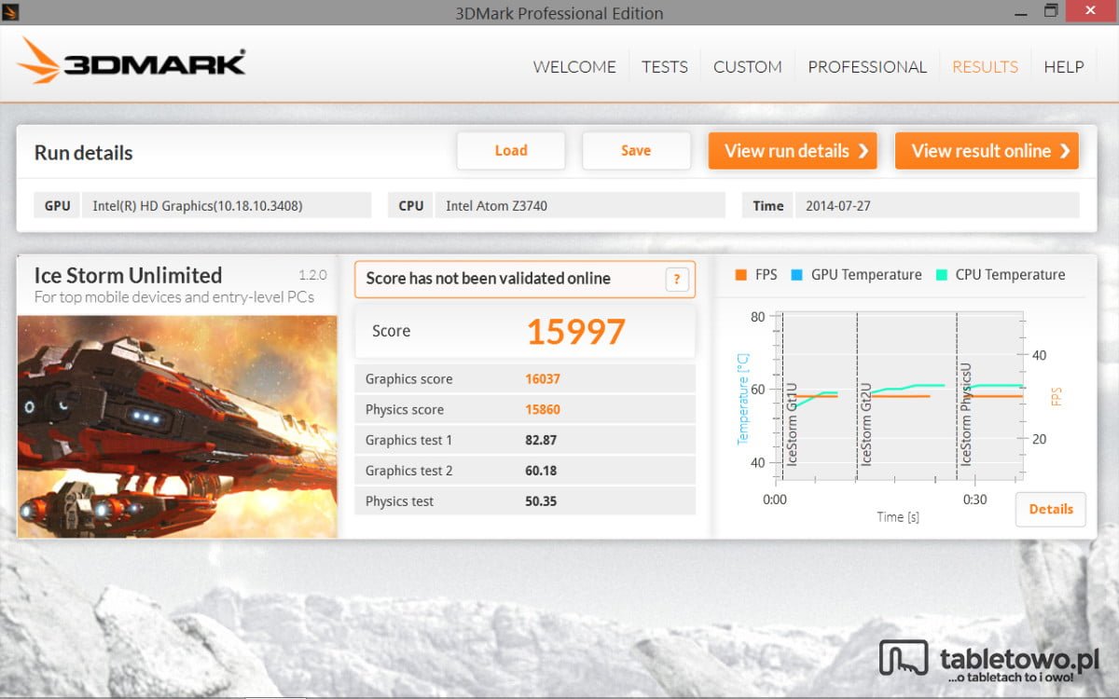Click the orange FPS legend swatch
This screenshot has height=699, width=1119.
tap(741, 275)
